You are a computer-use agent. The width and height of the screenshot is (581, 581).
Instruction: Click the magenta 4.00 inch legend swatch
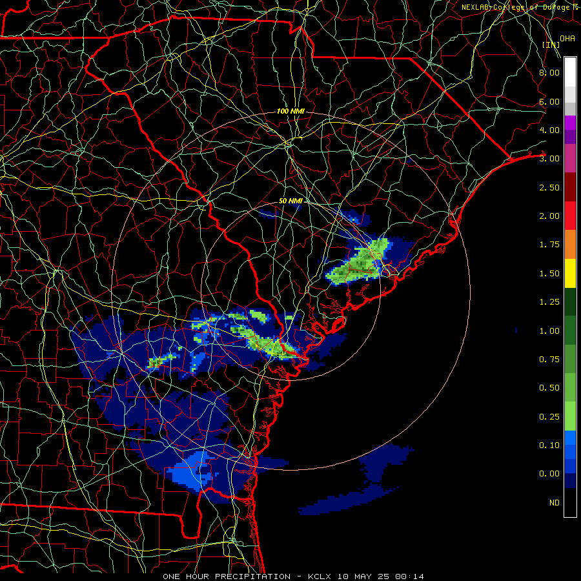click(570, 123)
